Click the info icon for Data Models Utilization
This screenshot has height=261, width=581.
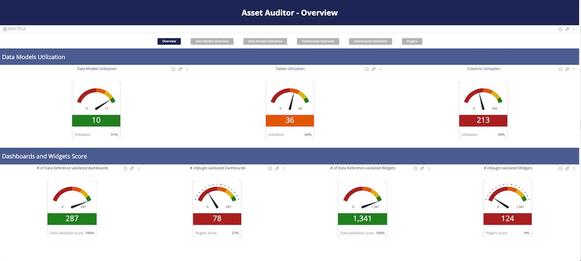173,69
